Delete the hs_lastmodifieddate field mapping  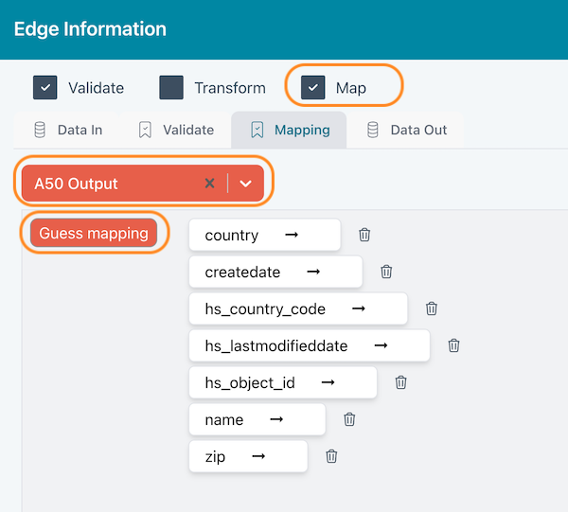[x=453, y=345]
